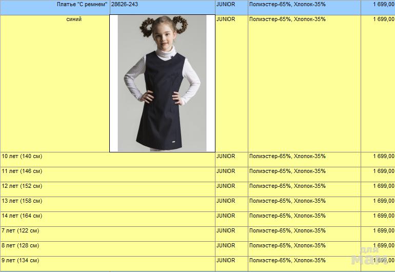Click the girl's dress product photo

[x=162, y=83]
